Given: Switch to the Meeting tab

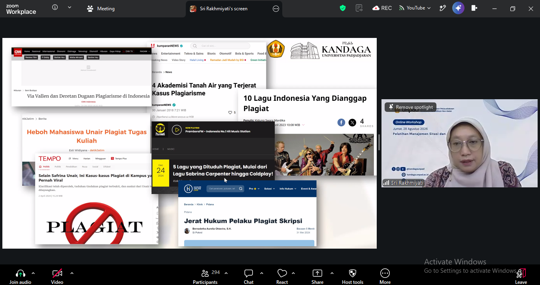Looking at the screenshot, I should click(101, 9).
